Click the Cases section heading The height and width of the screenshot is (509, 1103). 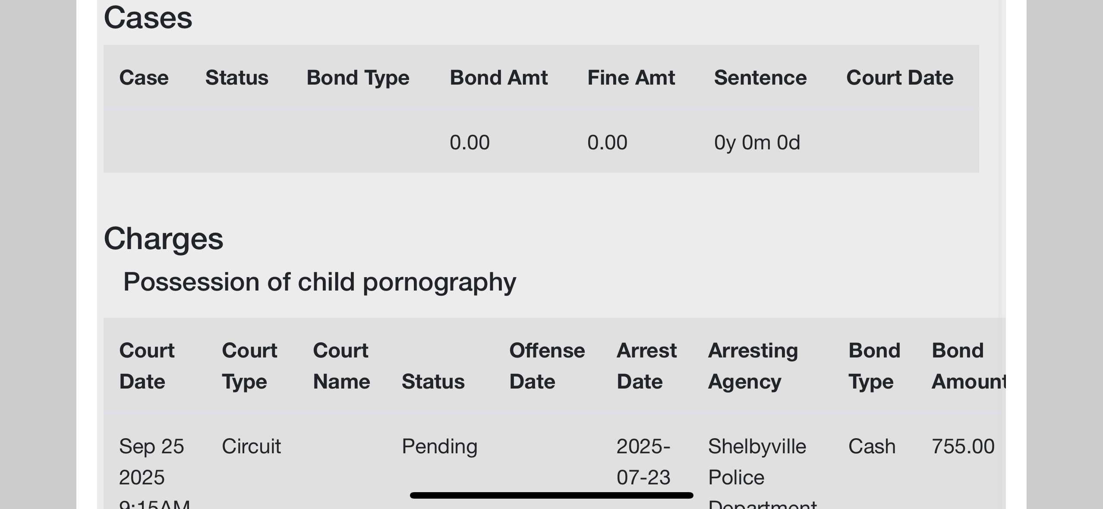[x=148, y=18]
